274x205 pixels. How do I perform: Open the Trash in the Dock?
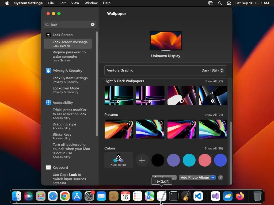pos(257,196)
